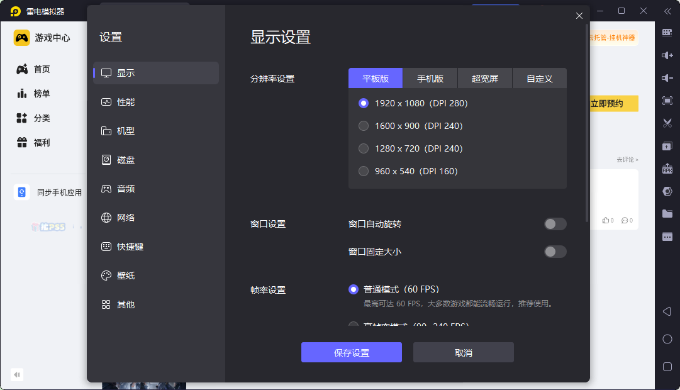Decrease volume using the volume-down sidebar icon
This screenshot has width=680, height=390.
[667, 78]
